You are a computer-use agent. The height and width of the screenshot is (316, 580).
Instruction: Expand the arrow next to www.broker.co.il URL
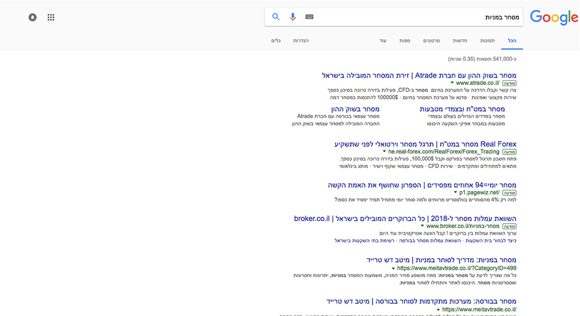pyautogui.click(x=422, y=226)
